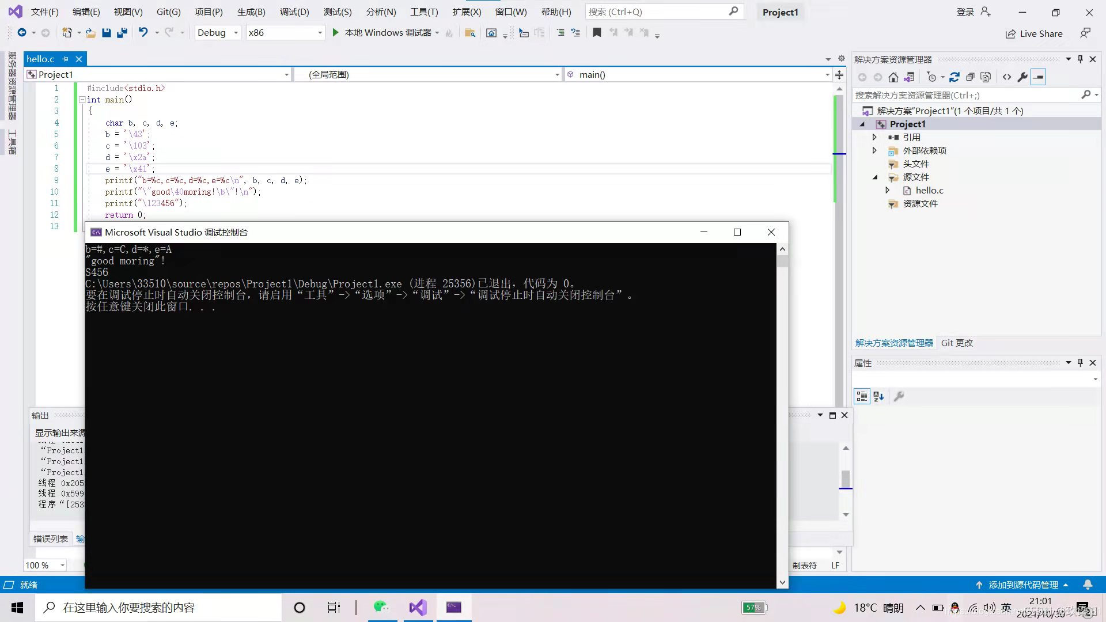Open properties with the wrench icon
Viewport: 1106px width, 622px height.
1022,77
